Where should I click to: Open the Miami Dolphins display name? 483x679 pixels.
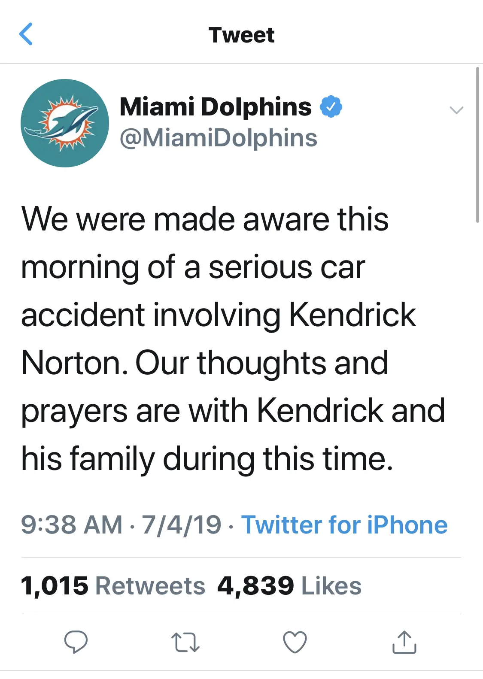tap(216, 106)
